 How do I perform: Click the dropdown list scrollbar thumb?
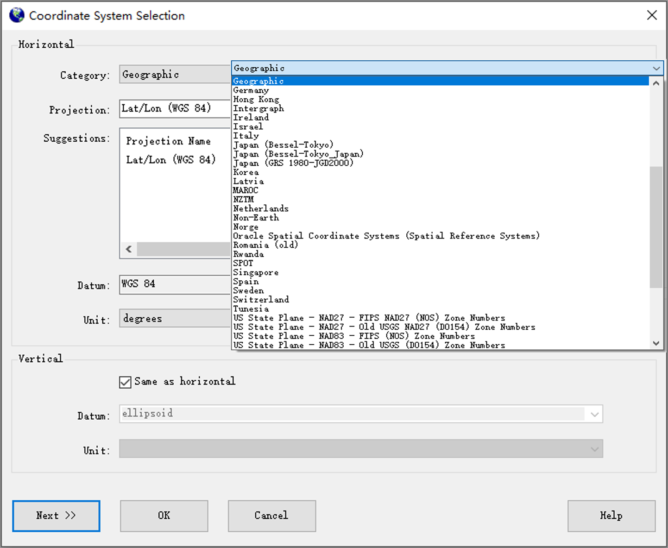click(x=656, y=227)
